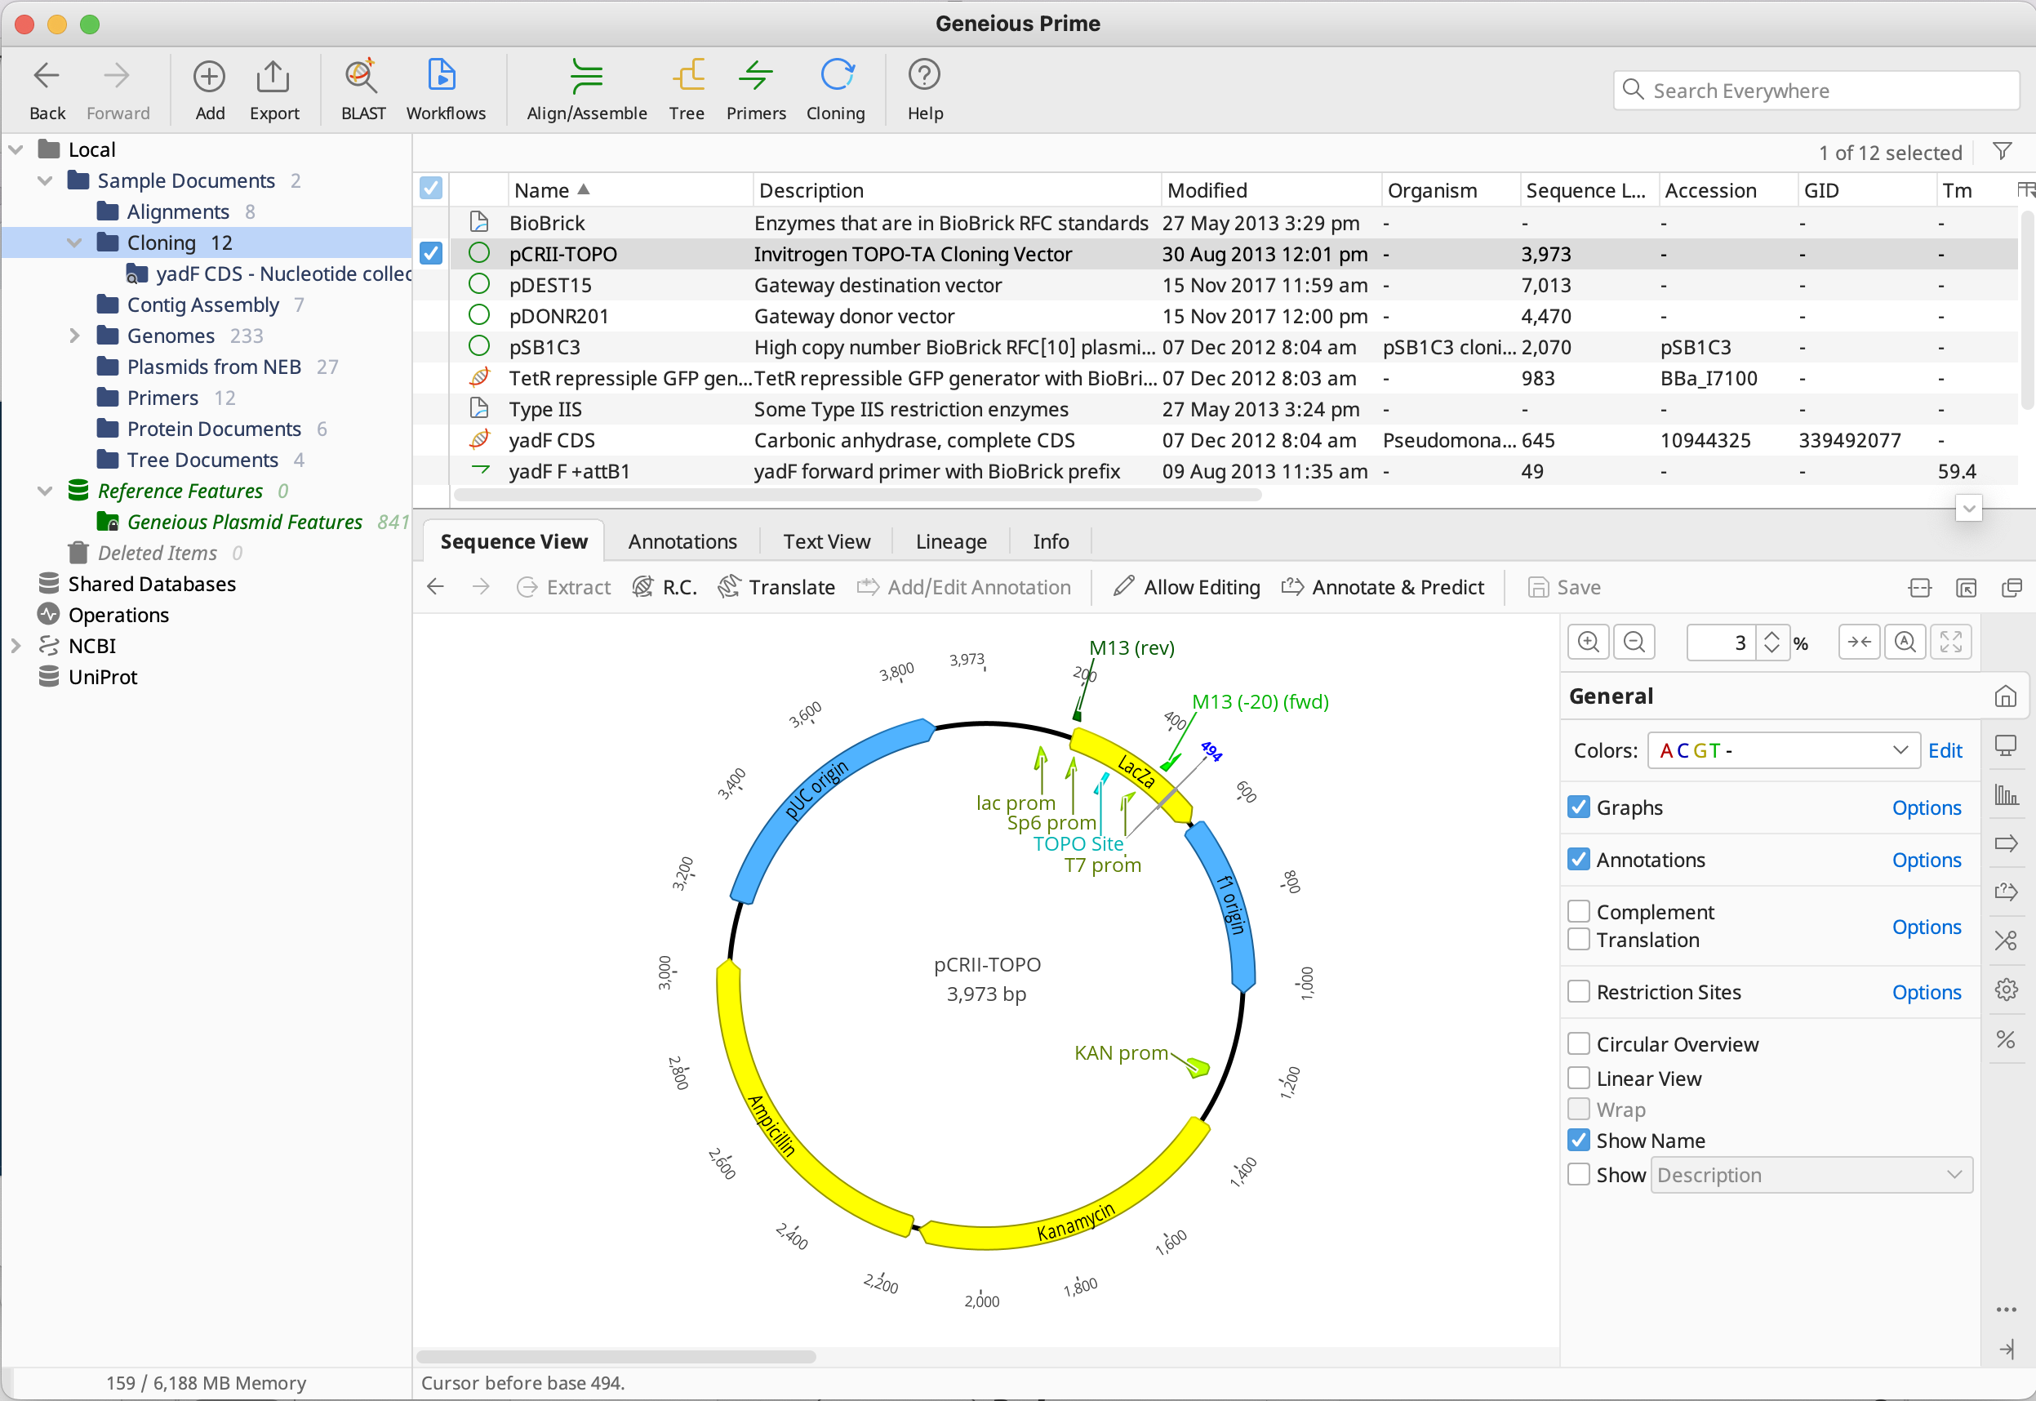
Task: Click the Translate button
Action: tap(776, 587)
